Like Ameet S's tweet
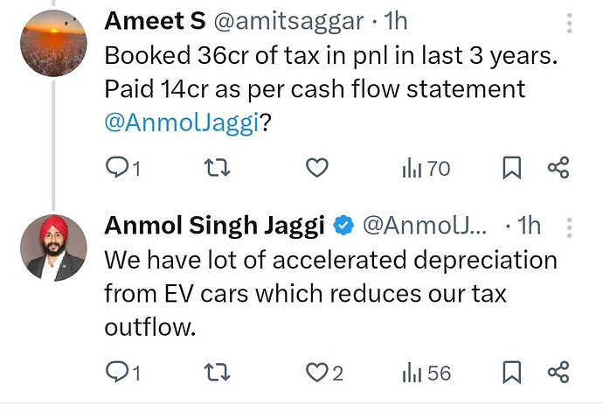The image size is (603, 419). pyautogui.click(x=318, y=168)
